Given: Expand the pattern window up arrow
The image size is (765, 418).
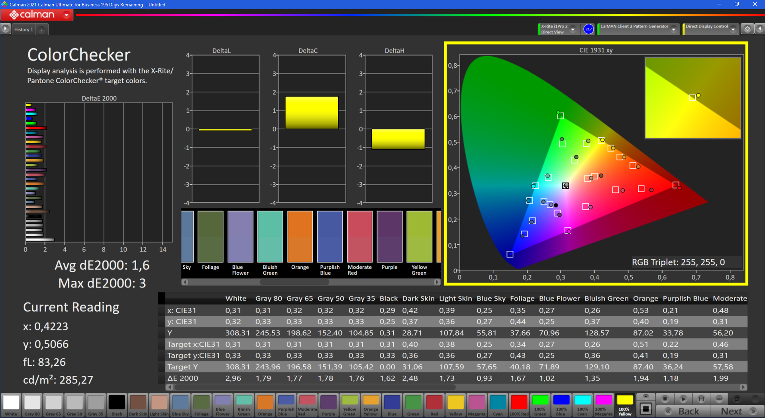Looking at the screenshot, I should tap(646, 396).
